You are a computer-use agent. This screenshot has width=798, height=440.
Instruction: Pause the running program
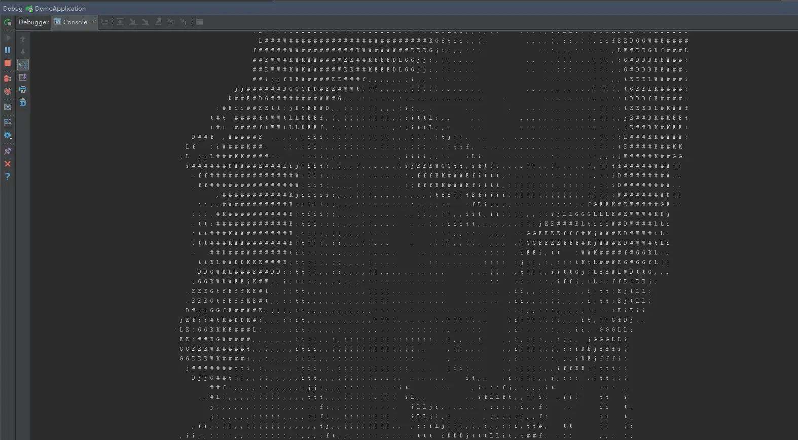[8, 50]
